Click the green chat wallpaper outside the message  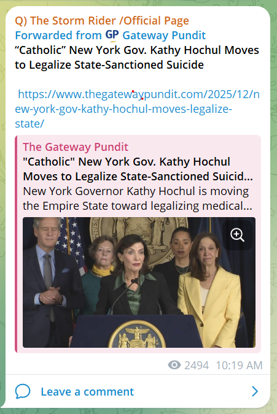click(274, 211)
